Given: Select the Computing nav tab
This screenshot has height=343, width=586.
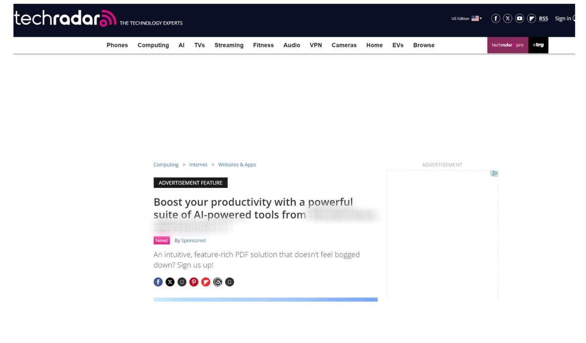Looking at the screenshot, I should click(x=153, y=45).
